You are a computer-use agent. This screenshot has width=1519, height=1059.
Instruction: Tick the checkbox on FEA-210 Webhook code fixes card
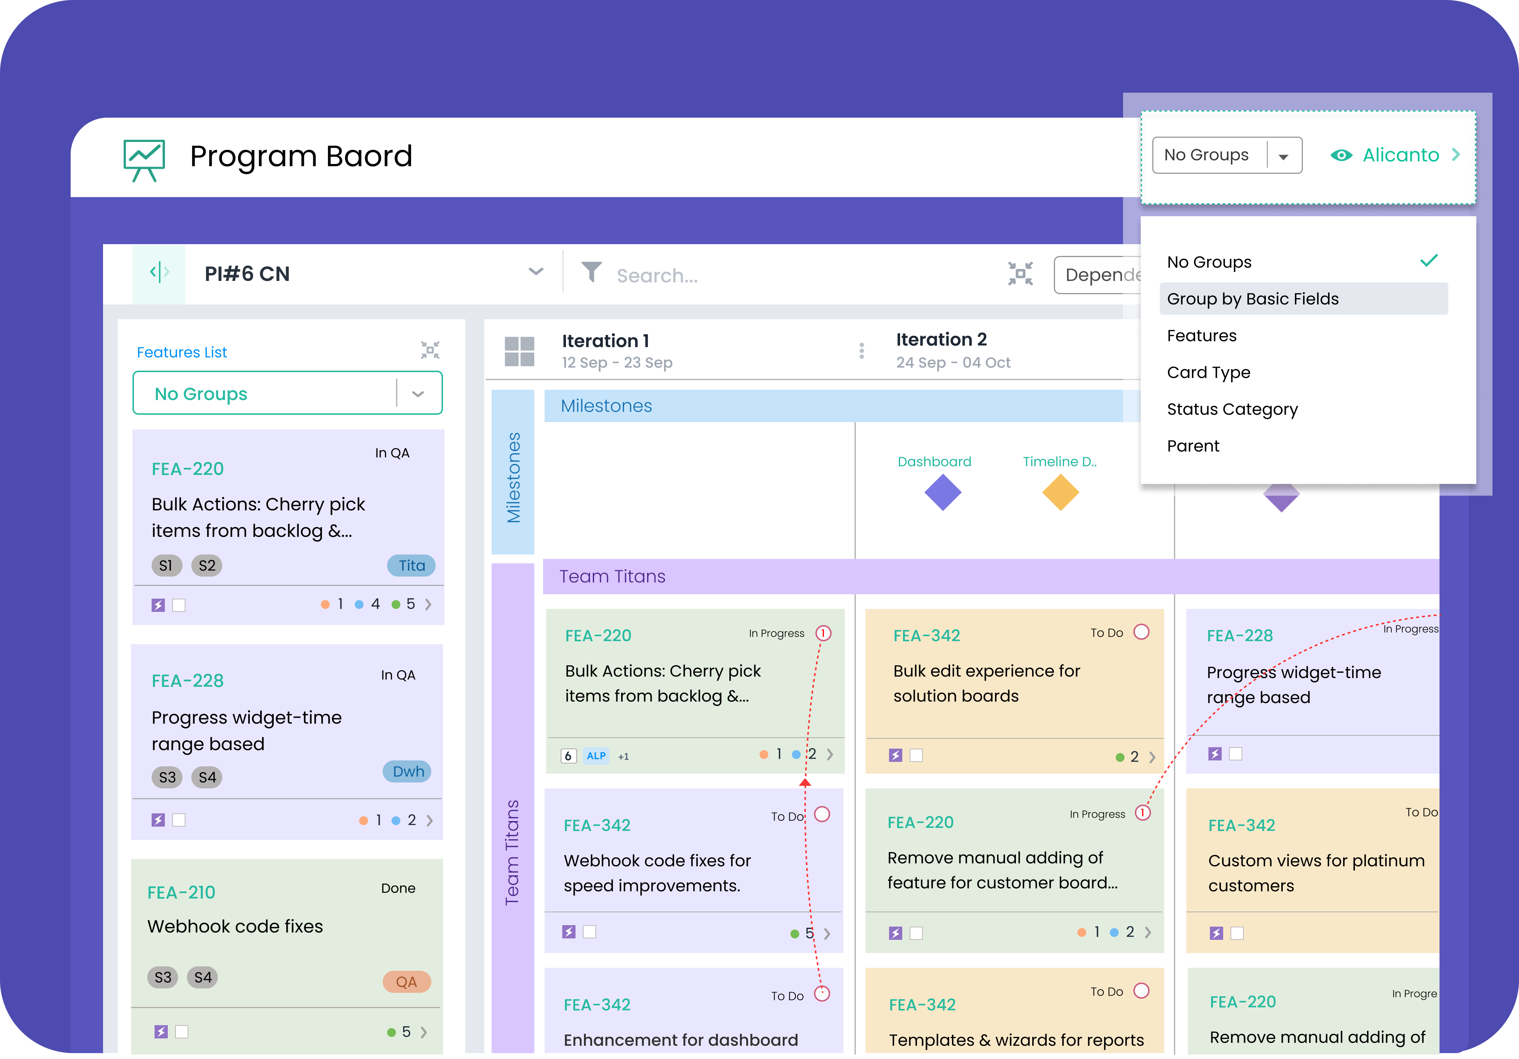(182, 1031)
